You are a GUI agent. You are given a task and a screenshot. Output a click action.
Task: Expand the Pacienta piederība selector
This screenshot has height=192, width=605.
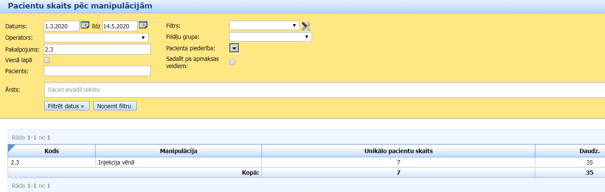(234, 48)
